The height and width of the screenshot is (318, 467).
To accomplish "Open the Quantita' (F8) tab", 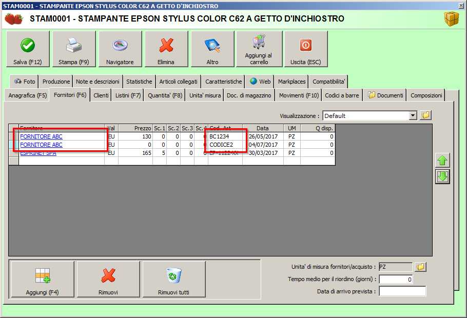I will click(x=165, y=95).
